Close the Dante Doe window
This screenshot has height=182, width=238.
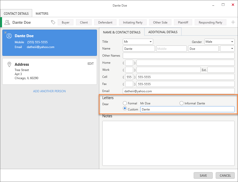coord(233,5)
